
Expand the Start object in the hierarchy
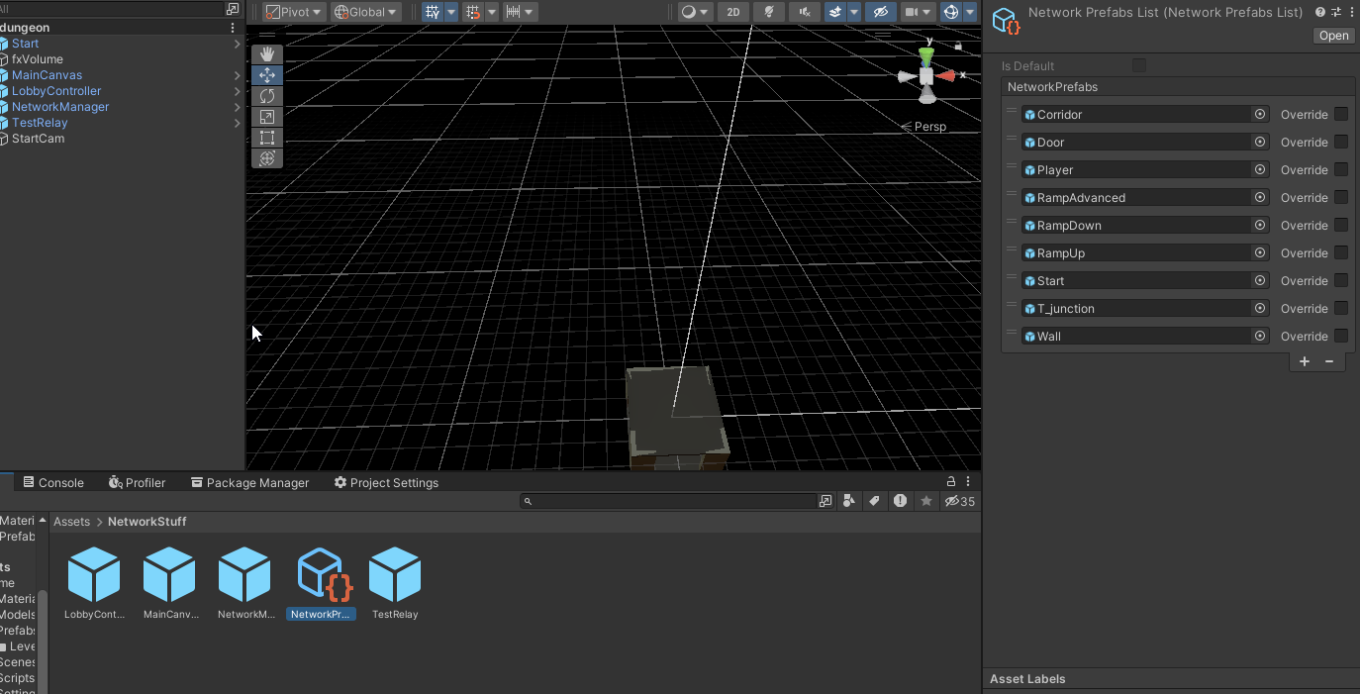pos(236,43)
